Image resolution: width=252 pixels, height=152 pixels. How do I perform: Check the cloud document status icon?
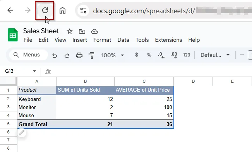point(94,31)
